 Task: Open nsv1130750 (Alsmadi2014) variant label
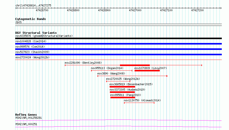142,100
